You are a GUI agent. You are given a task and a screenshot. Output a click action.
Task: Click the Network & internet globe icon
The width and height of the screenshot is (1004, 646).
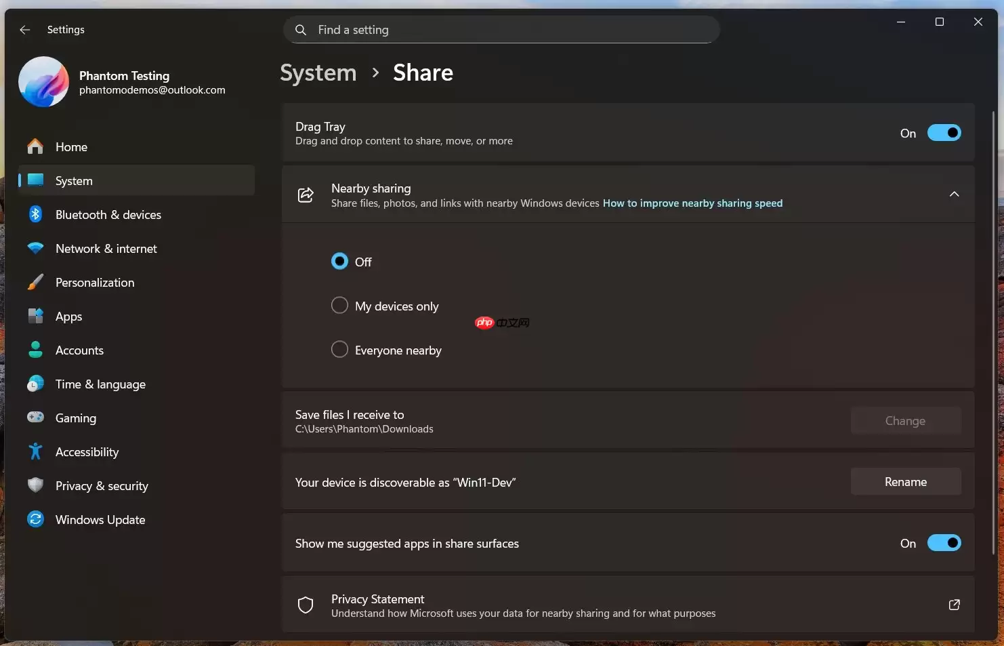click(x=35, y=248)
